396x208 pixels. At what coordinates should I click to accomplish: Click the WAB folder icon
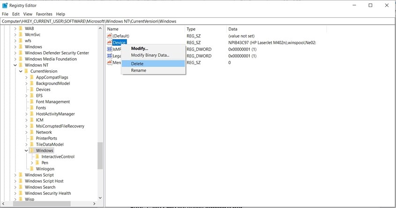coord(21,29)
